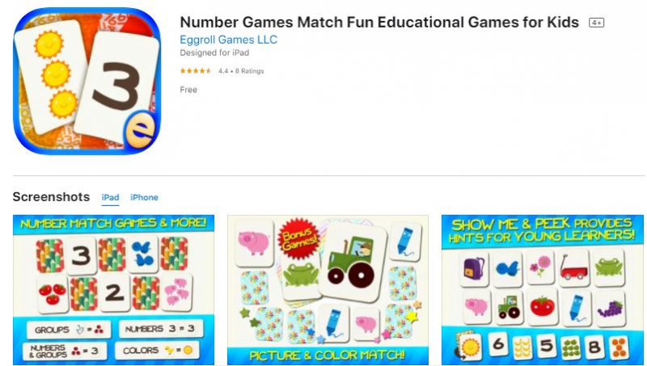The image size is (647, 366).
Task: Open the Picture & Color Match screenshot
Action: coord(328,290)
